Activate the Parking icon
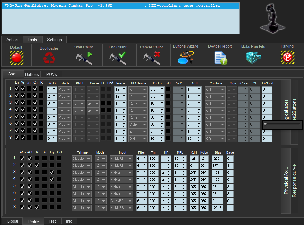 [287, 57]
